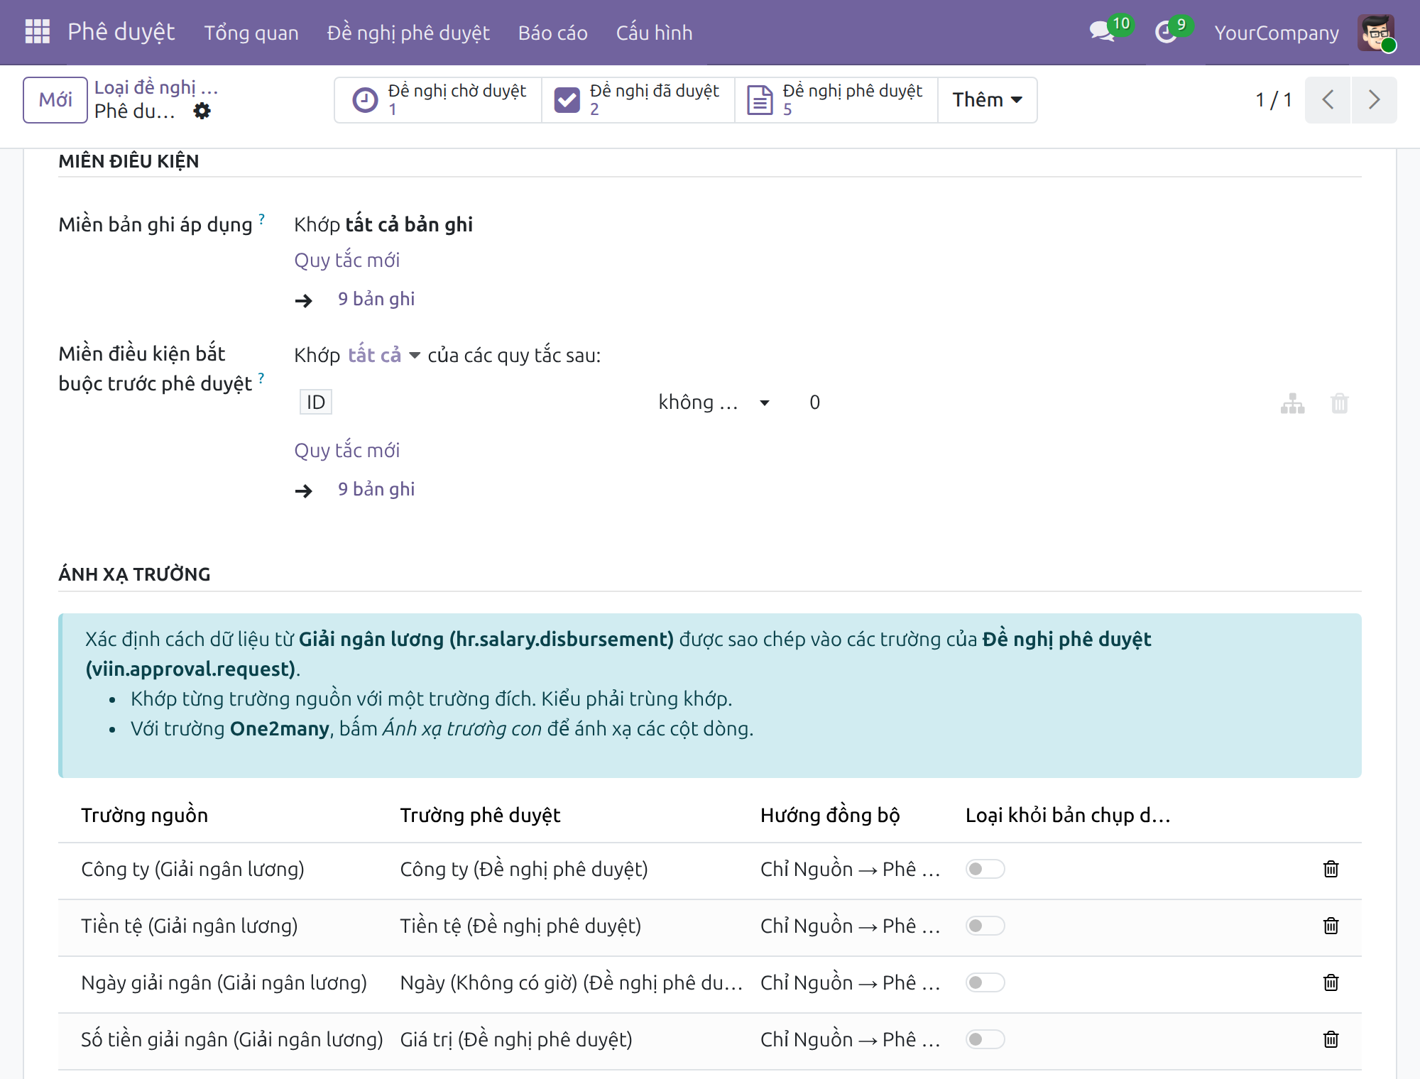Screen dimensions: 1420x1079
Task: Open sync direction for Số tiền giải ngân row
Action: [x=850, y=1039]
